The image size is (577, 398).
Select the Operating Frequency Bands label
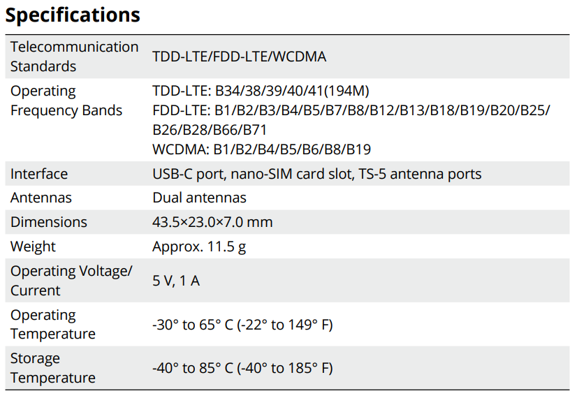pos(66,101)
